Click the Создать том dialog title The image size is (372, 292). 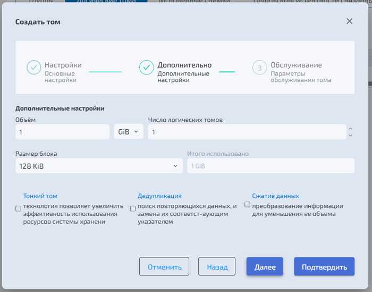(38, 22)
